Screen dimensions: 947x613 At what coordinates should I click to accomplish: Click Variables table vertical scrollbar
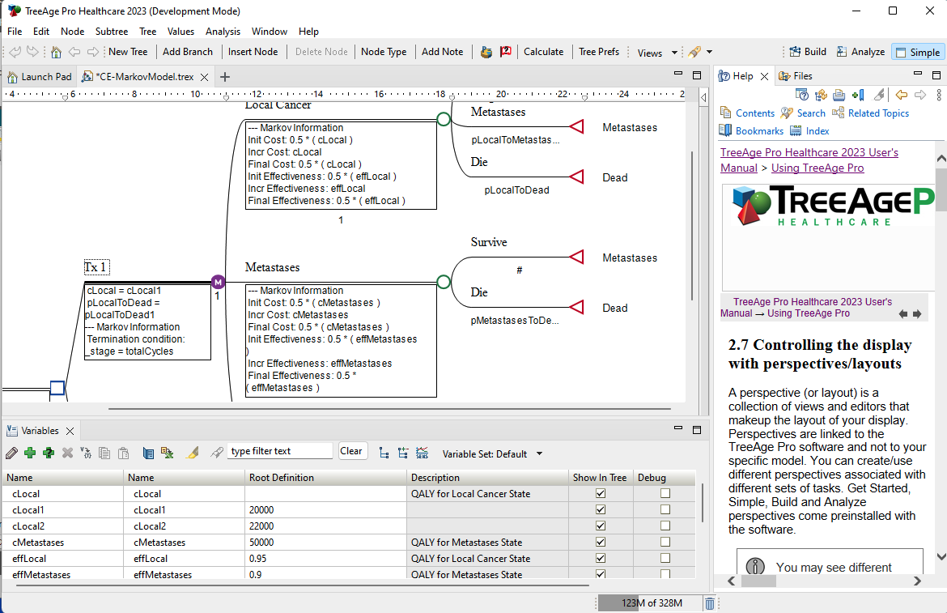click(702, 503)
